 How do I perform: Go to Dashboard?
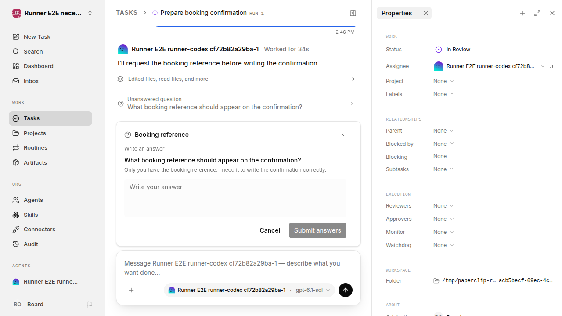click(50, 66)
